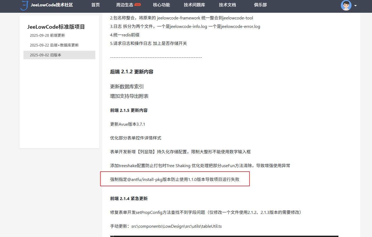Click the highlighted @antfu/install-pkg note

click(x=175, y=179)
